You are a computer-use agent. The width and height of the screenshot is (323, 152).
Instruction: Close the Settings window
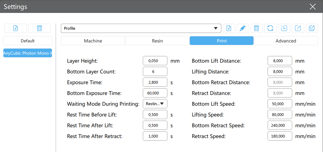coord(313,6)
